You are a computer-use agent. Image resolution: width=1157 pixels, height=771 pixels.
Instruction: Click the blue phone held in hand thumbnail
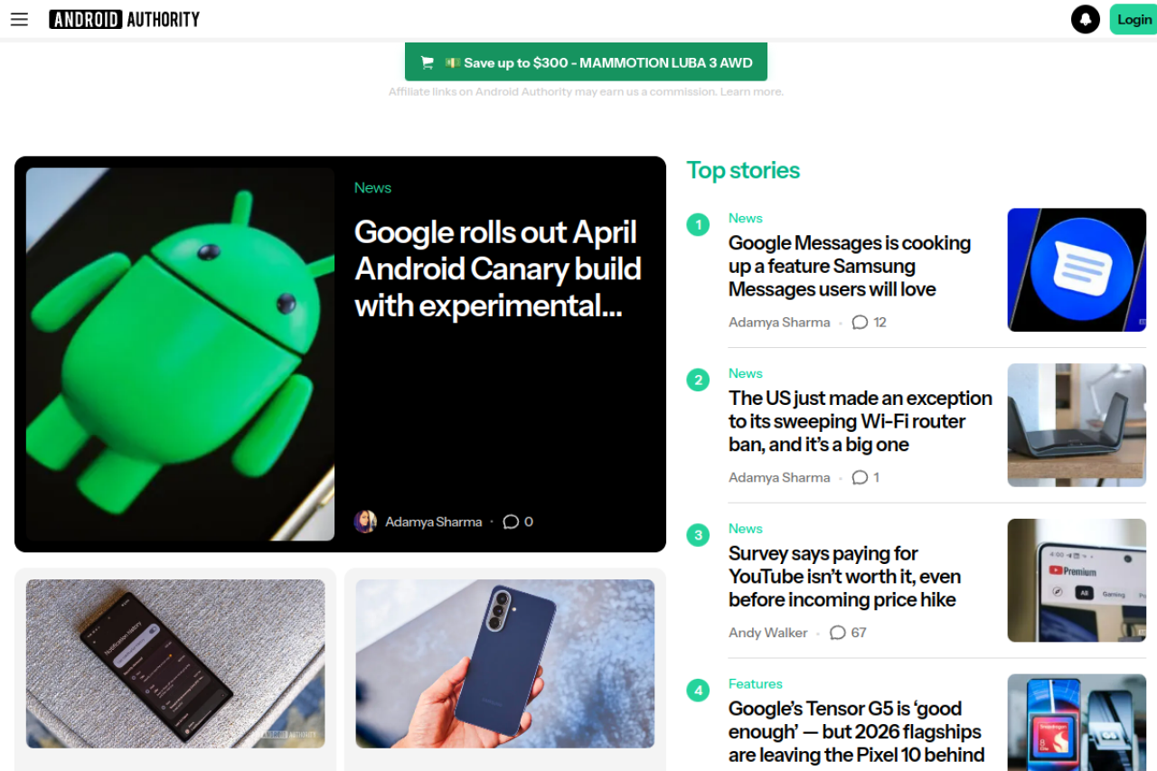point(505,663)
